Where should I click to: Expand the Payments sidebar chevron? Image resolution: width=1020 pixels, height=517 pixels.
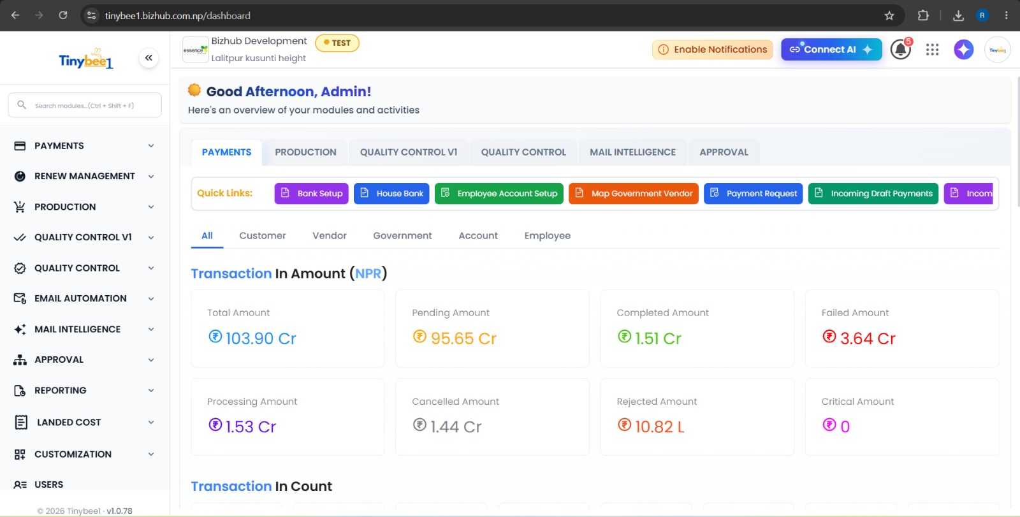coord(151,146)
